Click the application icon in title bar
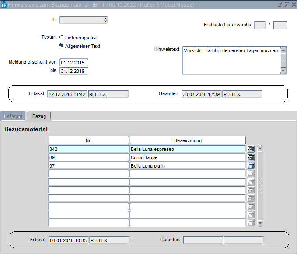 (x=4, y=4)
